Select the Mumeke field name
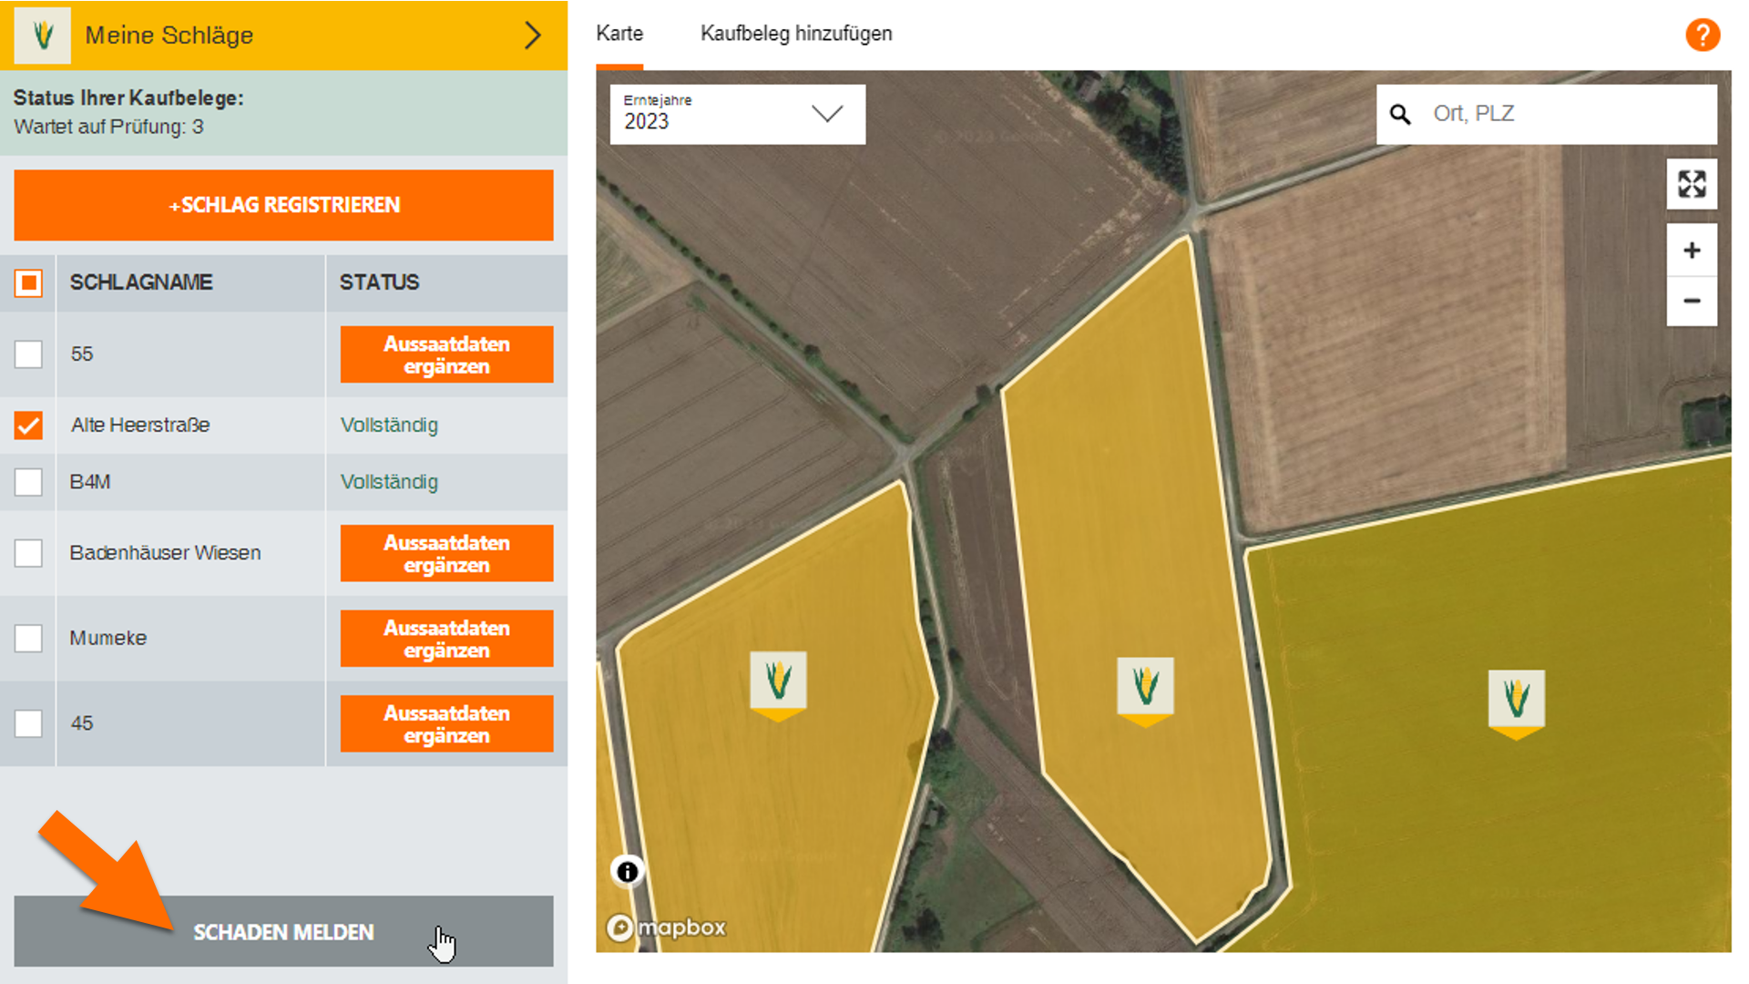The height and width of the screenshot is (984, 1749). coord(108,638)
